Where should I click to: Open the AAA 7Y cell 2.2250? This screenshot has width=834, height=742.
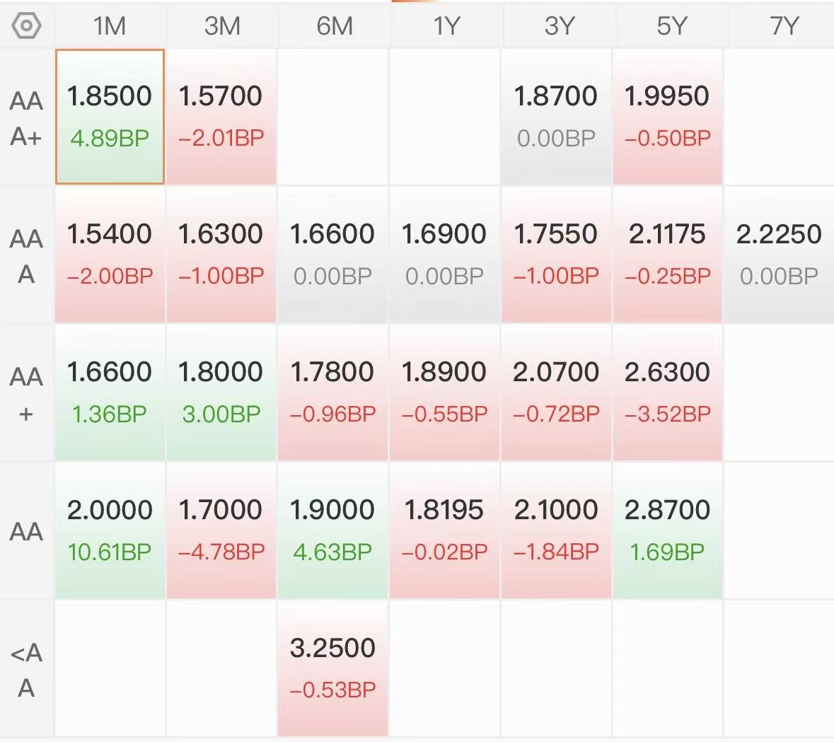click(778, 255)
